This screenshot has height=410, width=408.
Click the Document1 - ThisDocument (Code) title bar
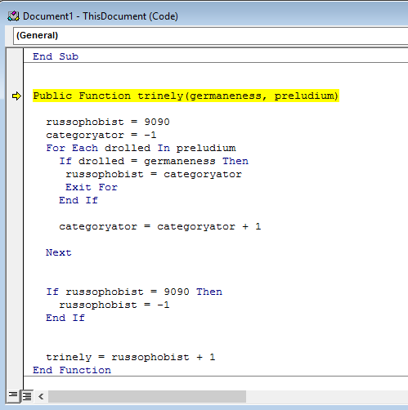click(x=204, y=16)
